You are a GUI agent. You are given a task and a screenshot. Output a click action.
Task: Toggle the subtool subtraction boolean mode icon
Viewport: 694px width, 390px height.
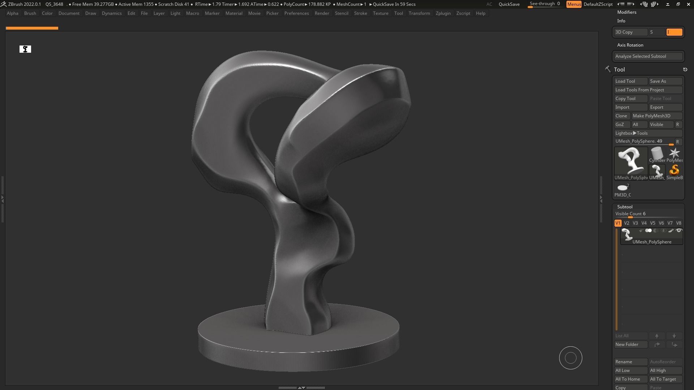coord(656,230)
